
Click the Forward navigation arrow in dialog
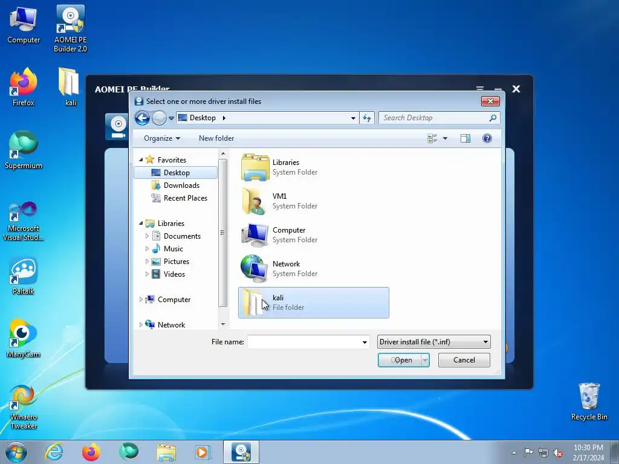159,118
